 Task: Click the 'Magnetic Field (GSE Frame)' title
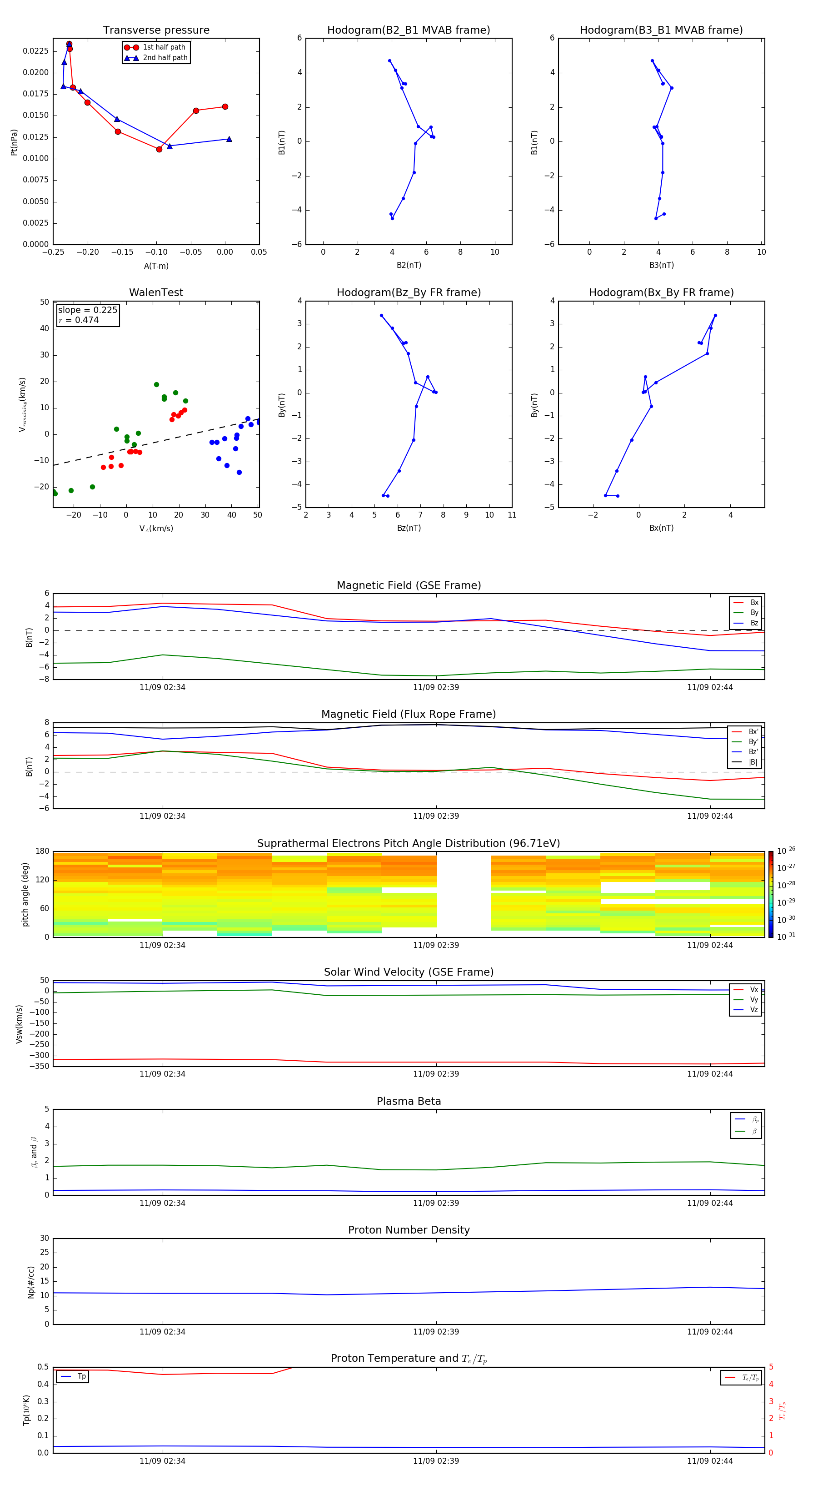[409, 585]
